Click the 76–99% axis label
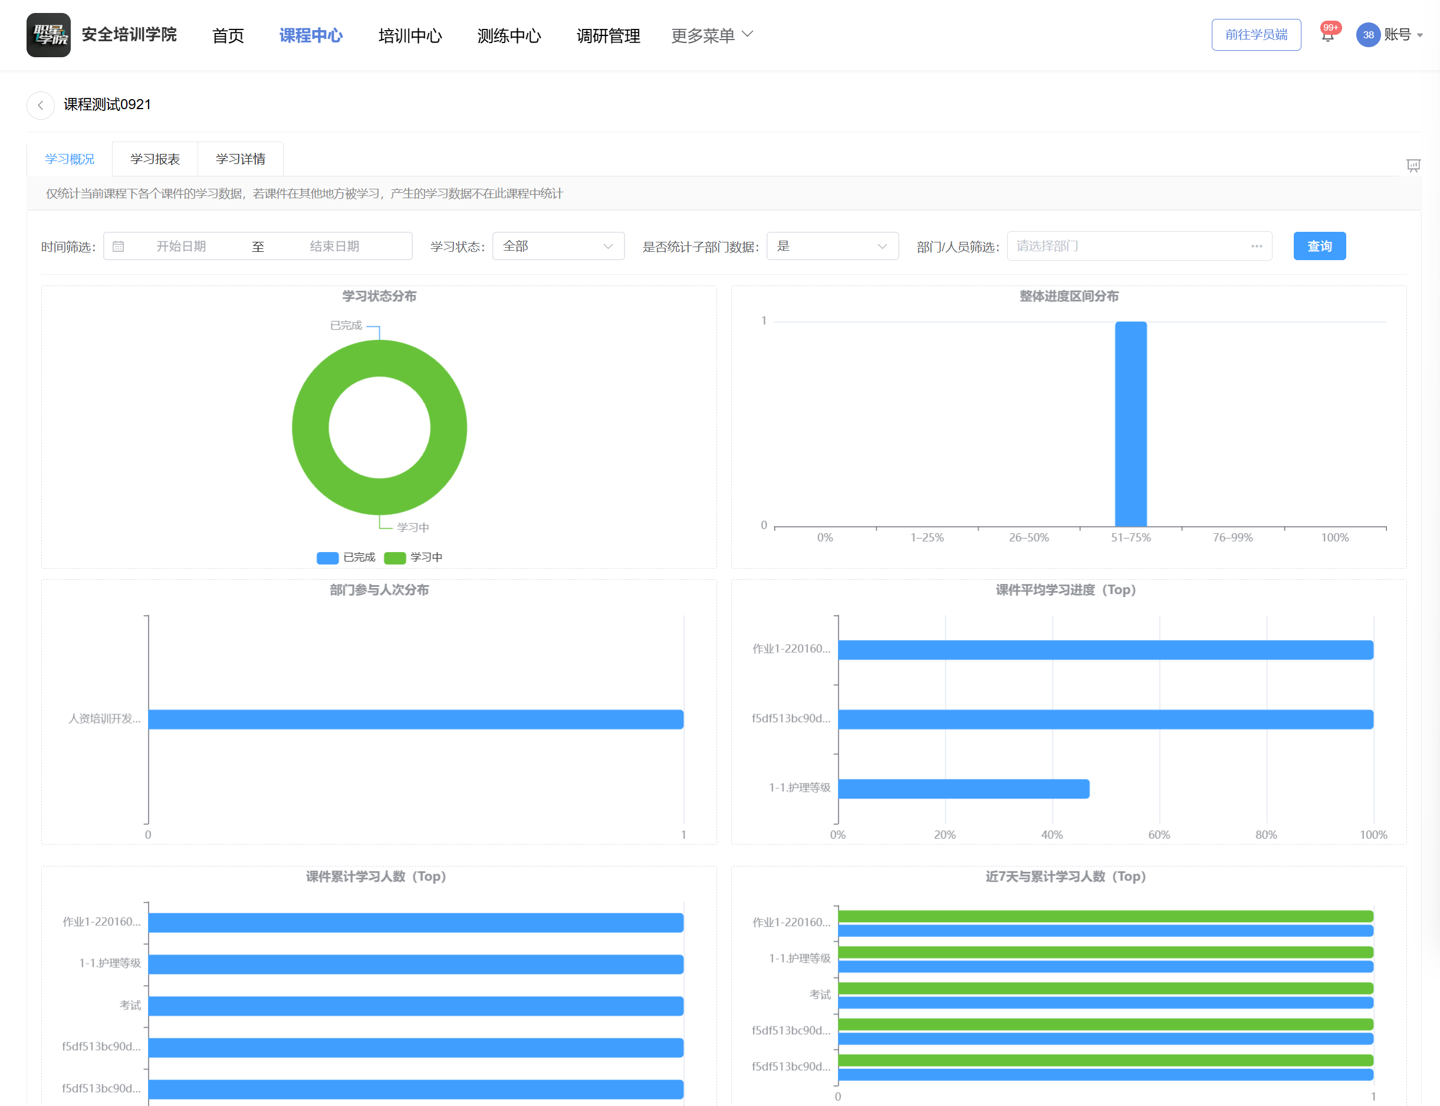This screenshot has height=1106, width=1440. [1232, 538]
